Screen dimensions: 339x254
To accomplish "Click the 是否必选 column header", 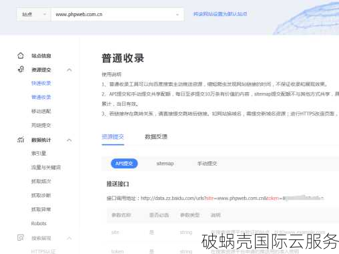I will 159,215.
